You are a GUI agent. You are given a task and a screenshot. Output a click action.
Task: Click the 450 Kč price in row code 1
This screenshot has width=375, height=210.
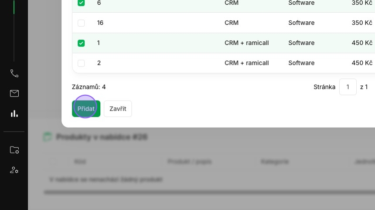pos(362,43)
